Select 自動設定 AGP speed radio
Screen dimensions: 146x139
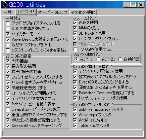120,59
